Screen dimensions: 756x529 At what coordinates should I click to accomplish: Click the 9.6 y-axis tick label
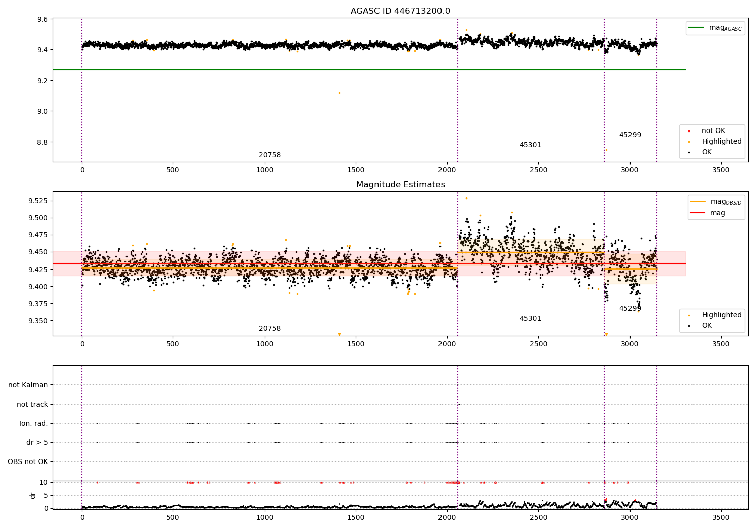tap(43, 19)
